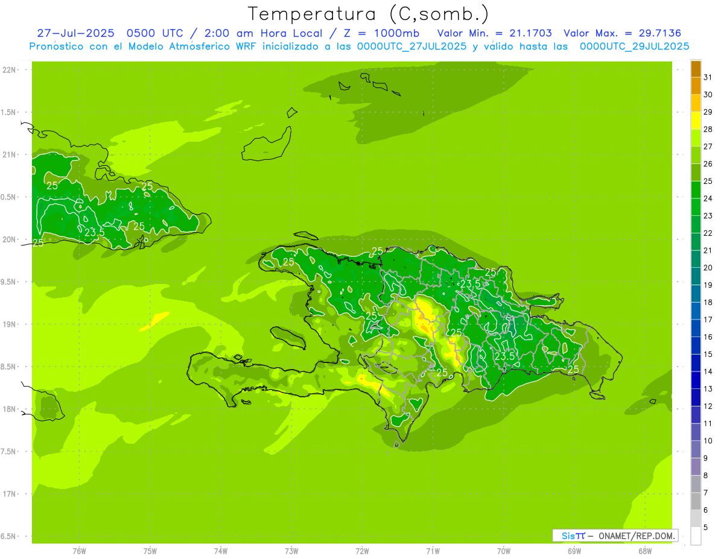Click the "71W" longitude label
Viewport: 724px width, 559px height.
433,551
